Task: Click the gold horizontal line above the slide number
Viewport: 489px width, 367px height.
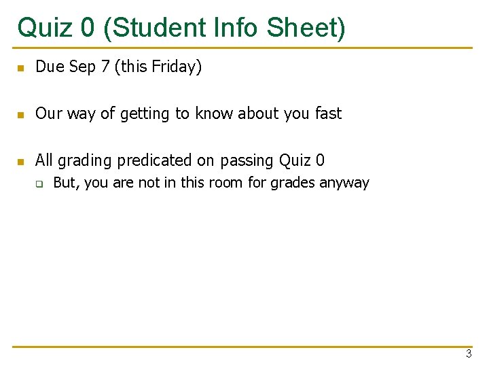Action: click(244, 347)
